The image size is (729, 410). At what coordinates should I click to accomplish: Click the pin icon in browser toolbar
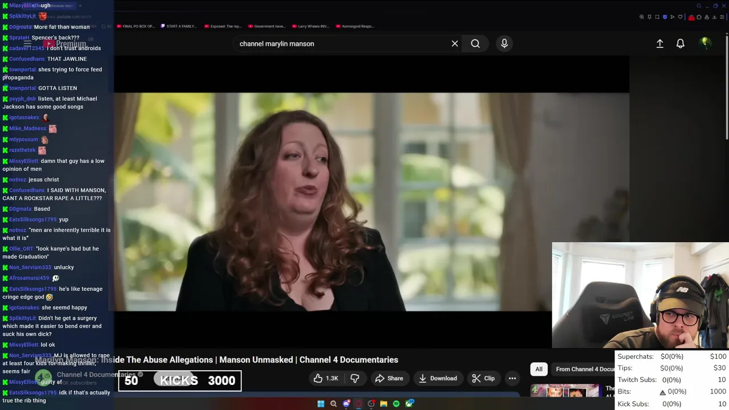coord(649,17)
